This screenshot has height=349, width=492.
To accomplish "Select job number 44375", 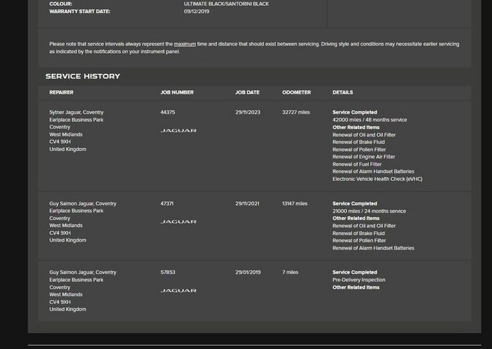I will [x=167, y=113].
